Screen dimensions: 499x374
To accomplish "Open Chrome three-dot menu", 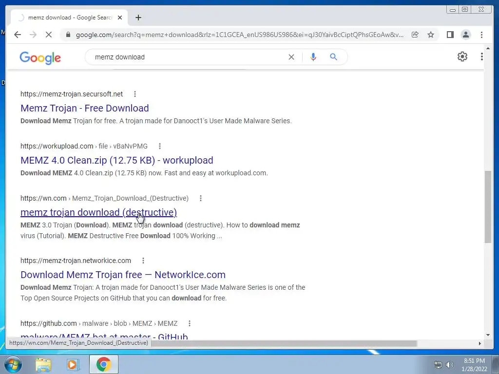I will [x=481, y=35].
